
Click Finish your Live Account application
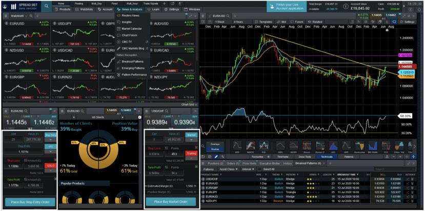point(286,7)
